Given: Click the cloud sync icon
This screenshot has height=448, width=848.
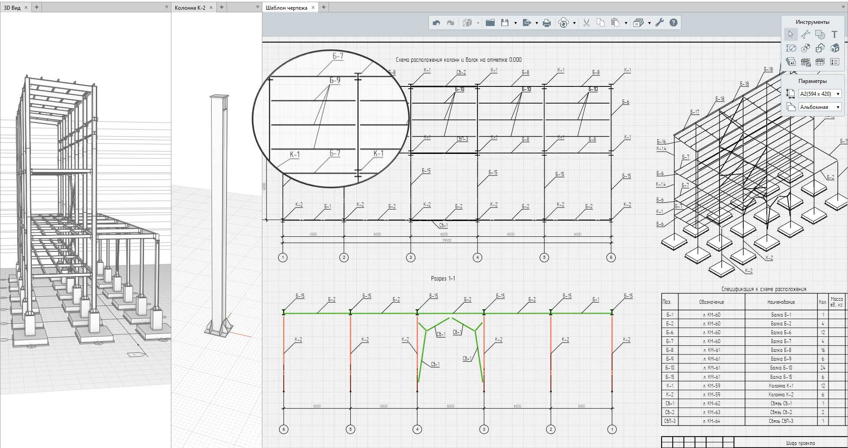Looking at the screenshot, I should (x=563, y=23).
